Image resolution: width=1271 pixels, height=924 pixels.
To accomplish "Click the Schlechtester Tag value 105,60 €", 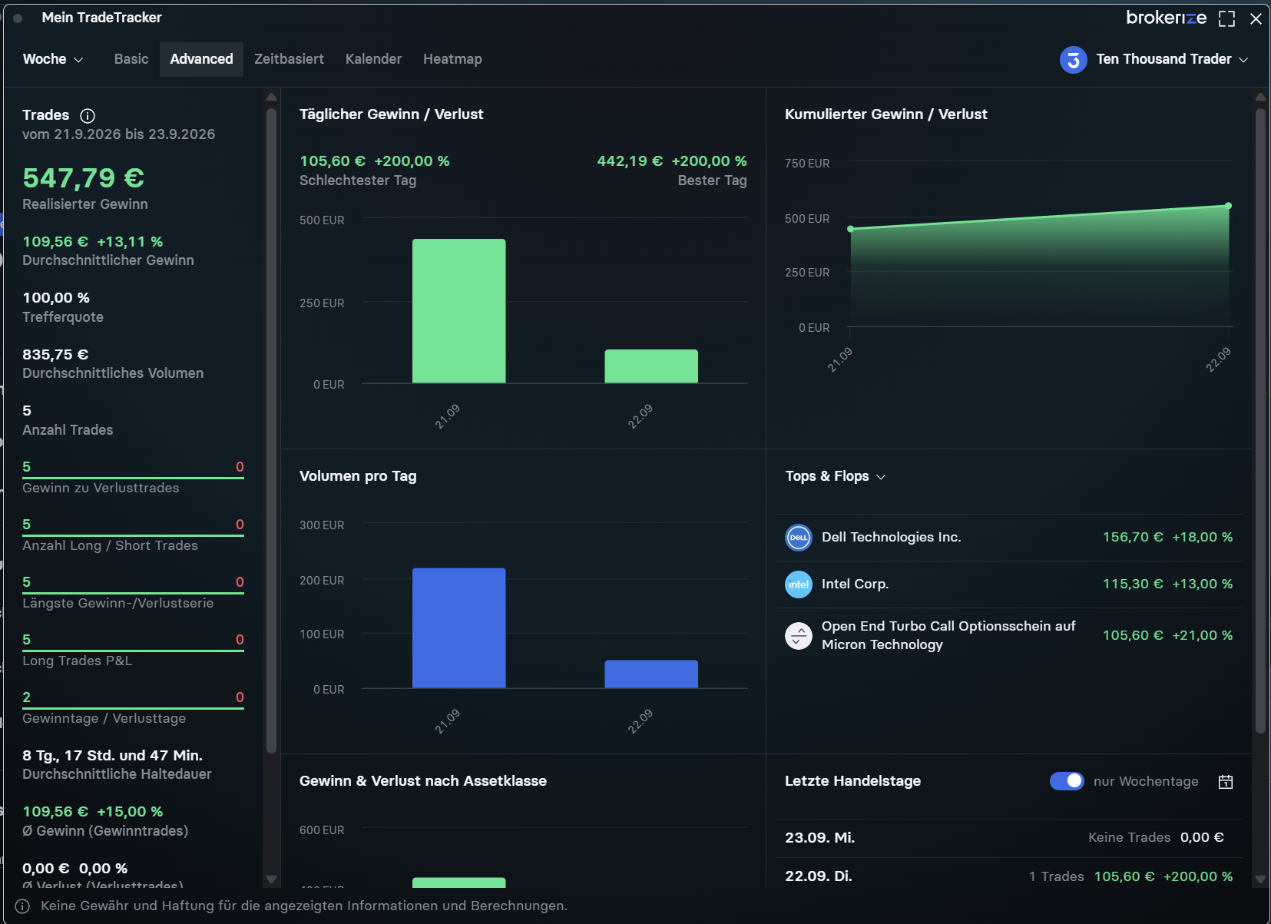I will click(x=333, y=161).
